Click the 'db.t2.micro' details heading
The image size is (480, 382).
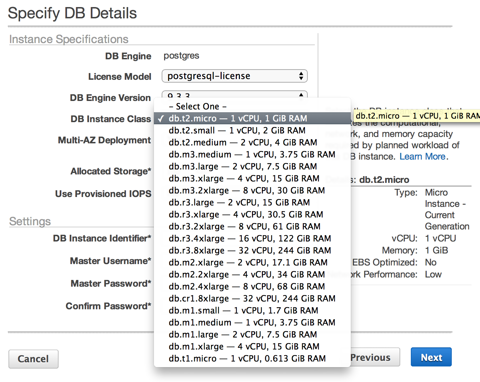pyautogui.click(x=384, y=180)
